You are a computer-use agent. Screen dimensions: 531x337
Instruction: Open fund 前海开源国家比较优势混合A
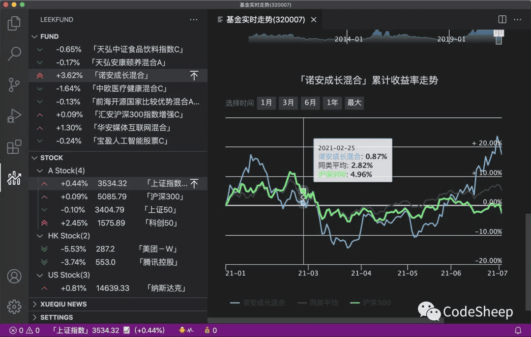tap(118, 102)
